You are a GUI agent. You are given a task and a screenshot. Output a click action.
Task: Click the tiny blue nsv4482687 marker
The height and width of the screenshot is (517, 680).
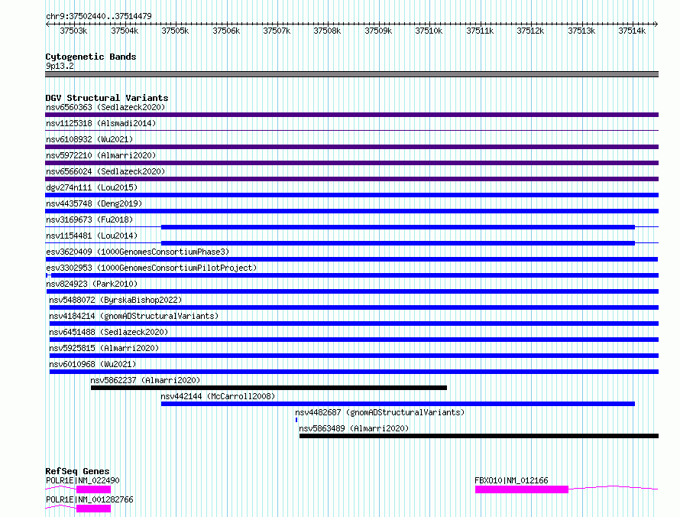tap(296, 420)
